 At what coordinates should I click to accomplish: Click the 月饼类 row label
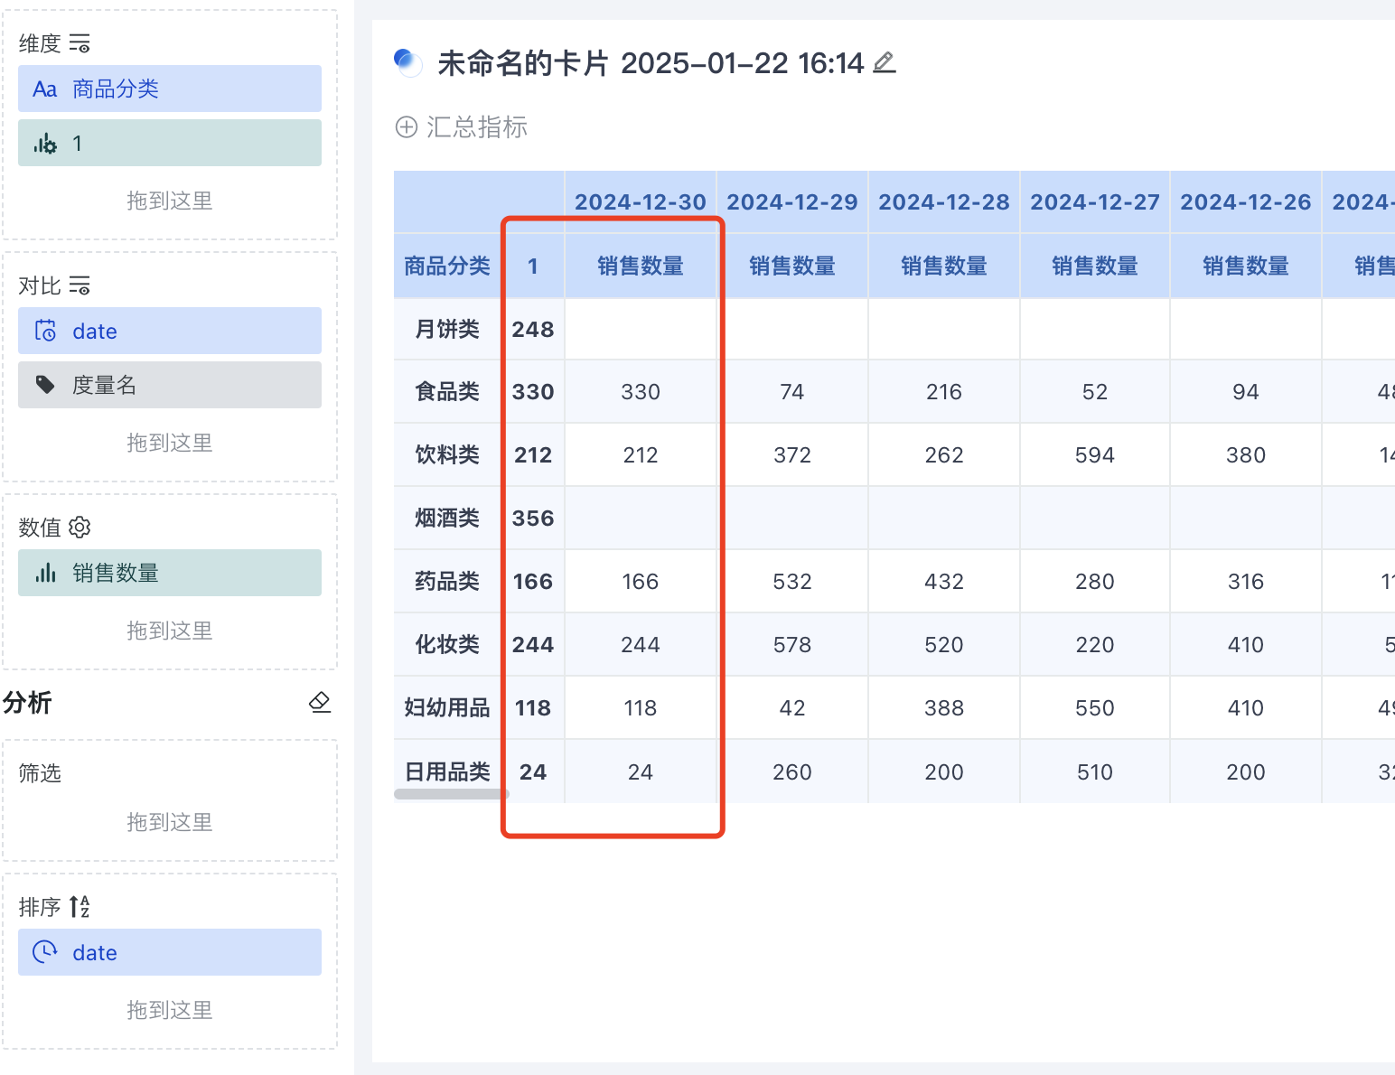click(447, 329)
